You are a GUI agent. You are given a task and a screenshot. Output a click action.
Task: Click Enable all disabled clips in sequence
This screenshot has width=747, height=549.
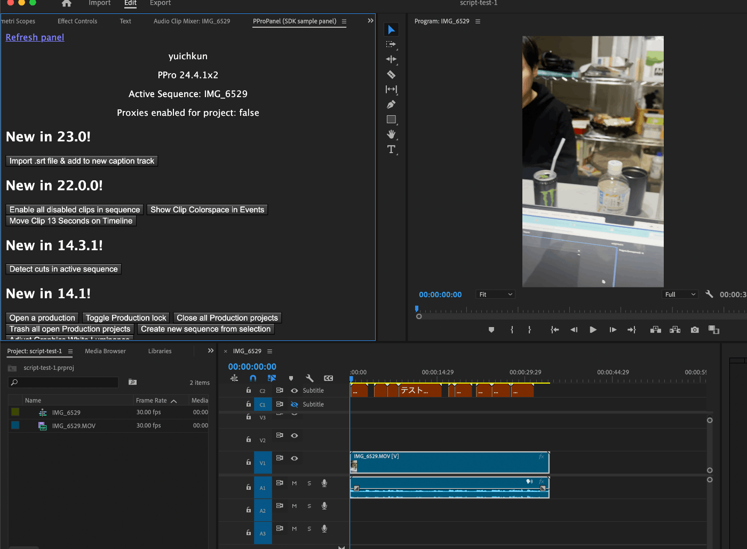(x=75, y=210)
